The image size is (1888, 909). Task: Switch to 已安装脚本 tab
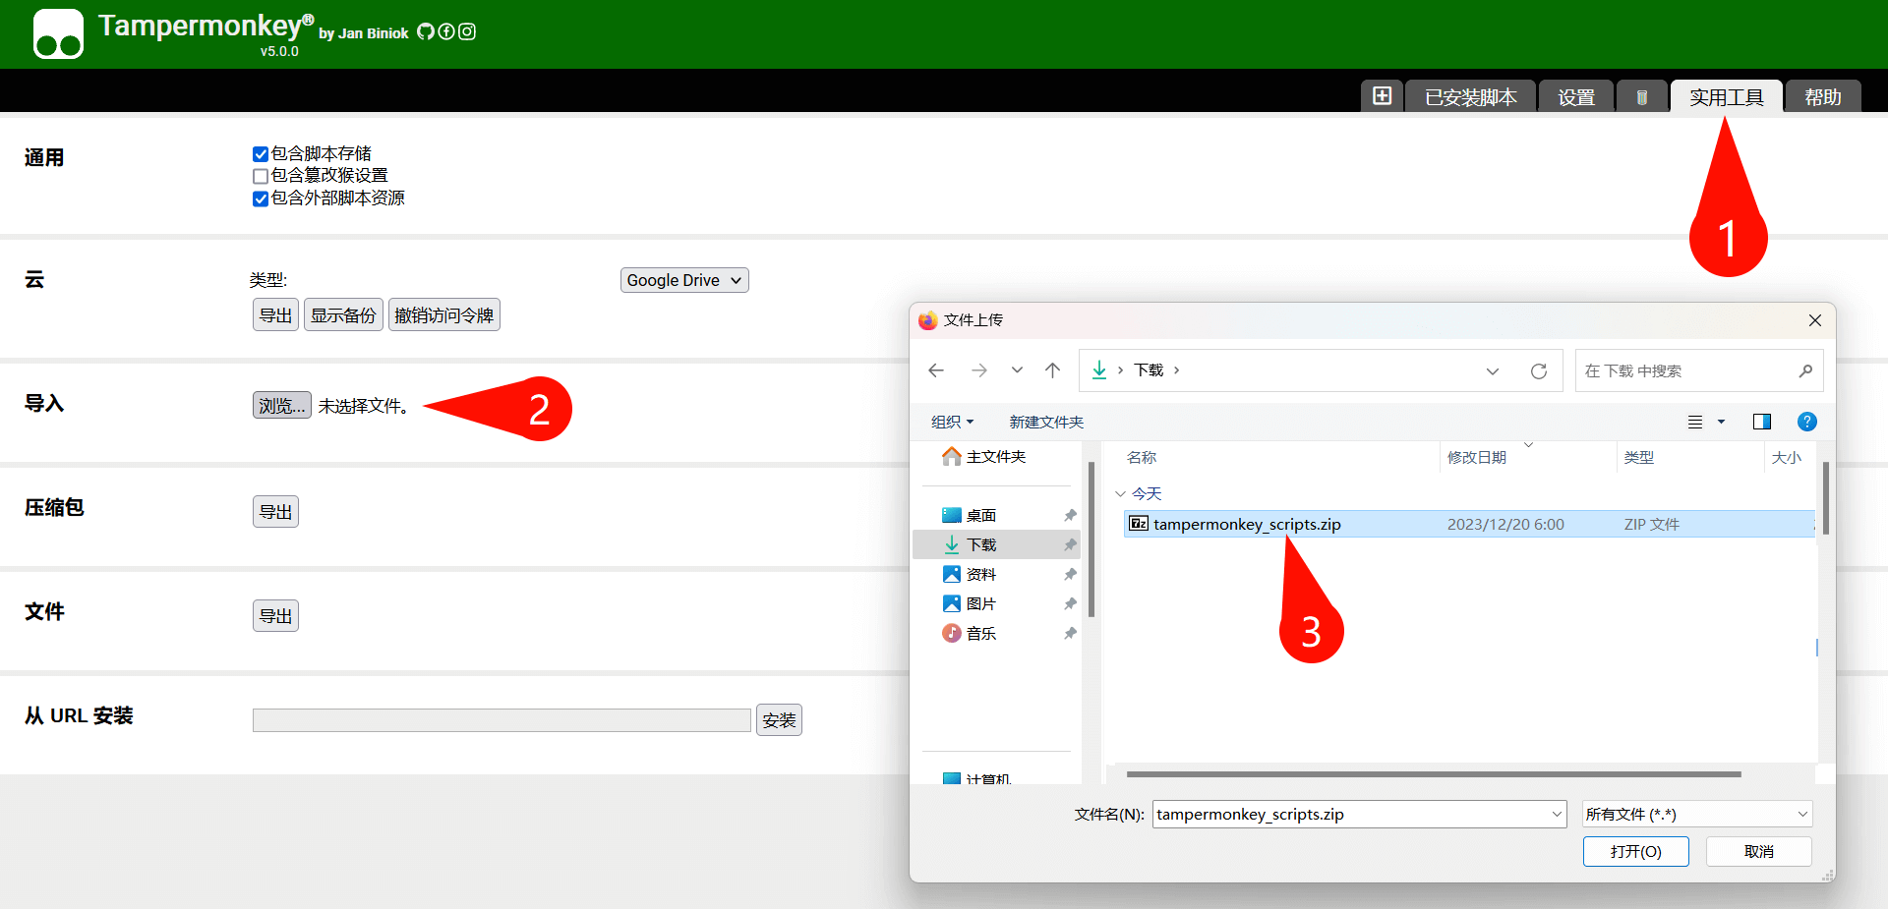point(1471,97)
